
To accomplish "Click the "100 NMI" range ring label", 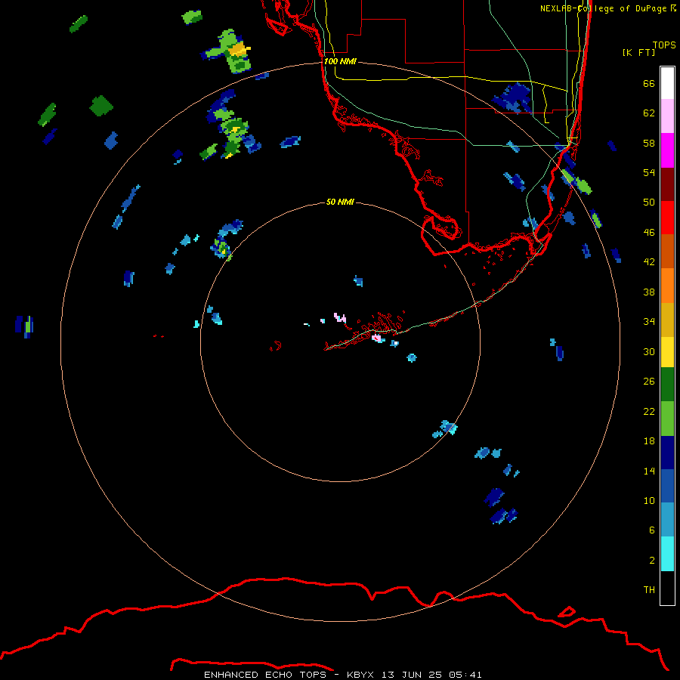I will coord(340,62).
